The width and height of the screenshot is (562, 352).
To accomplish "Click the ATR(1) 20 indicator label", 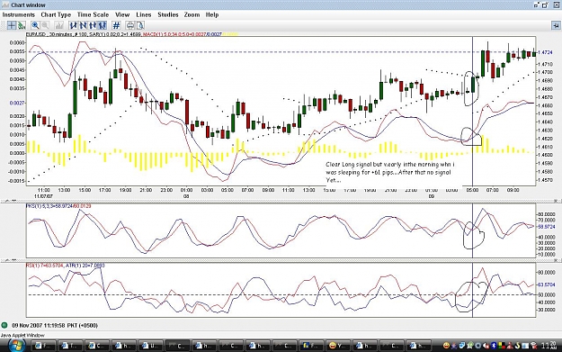I will 85,266.
